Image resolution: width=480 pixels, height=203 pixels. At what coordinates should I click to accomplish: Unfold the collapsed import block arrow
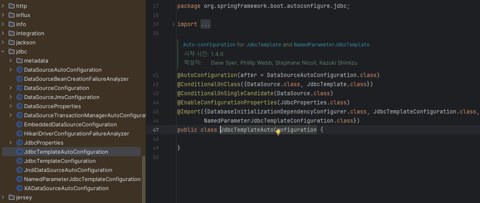pos(173,24)
